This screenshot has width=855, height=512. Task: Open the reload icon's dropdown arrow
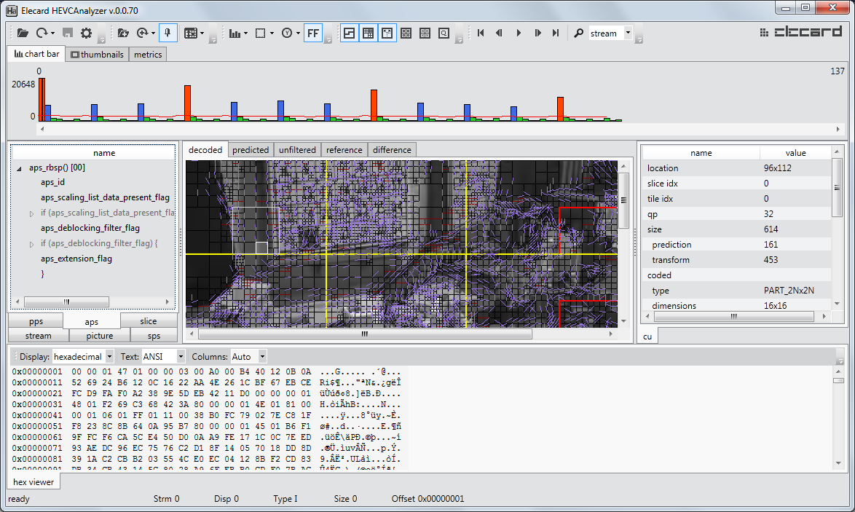coord(52,34)
